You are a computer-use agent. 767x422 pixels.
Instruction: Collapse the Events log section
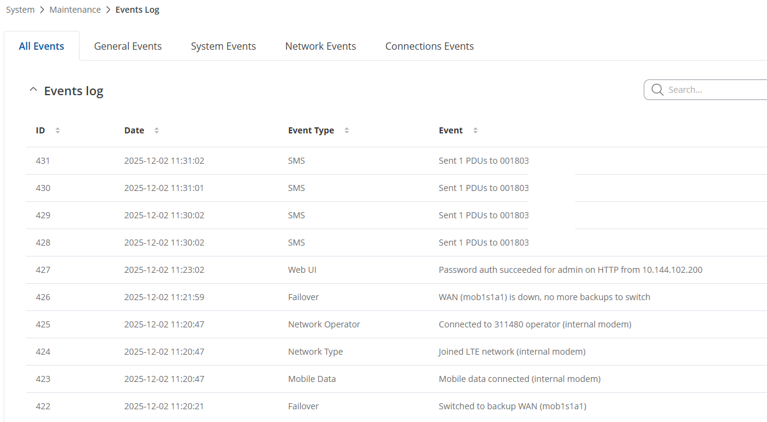click(x=33, y=90)
